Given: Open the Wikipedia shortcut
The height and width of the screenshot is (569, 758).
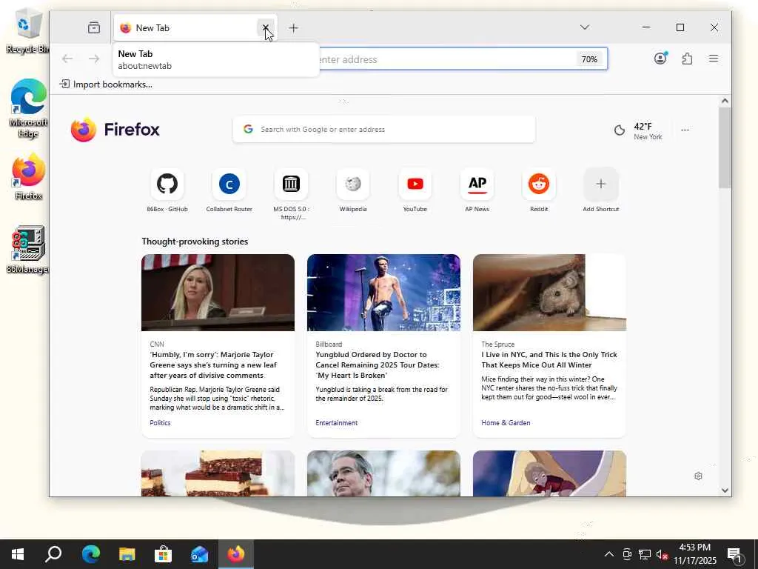Looking at the screenshot, I should [353, 190].
